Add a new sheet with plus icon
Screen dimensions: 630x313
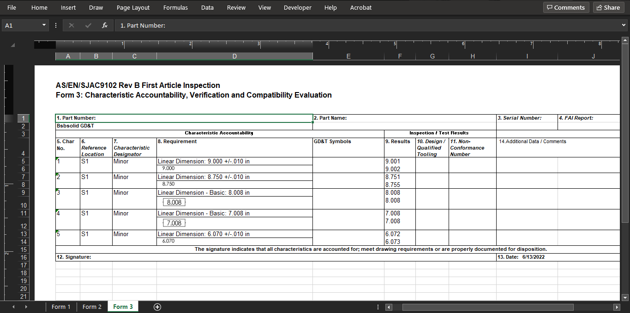pos(157,307)
